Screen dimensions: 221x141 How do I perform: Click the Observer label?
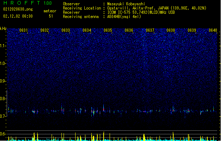tap(71, 4)
